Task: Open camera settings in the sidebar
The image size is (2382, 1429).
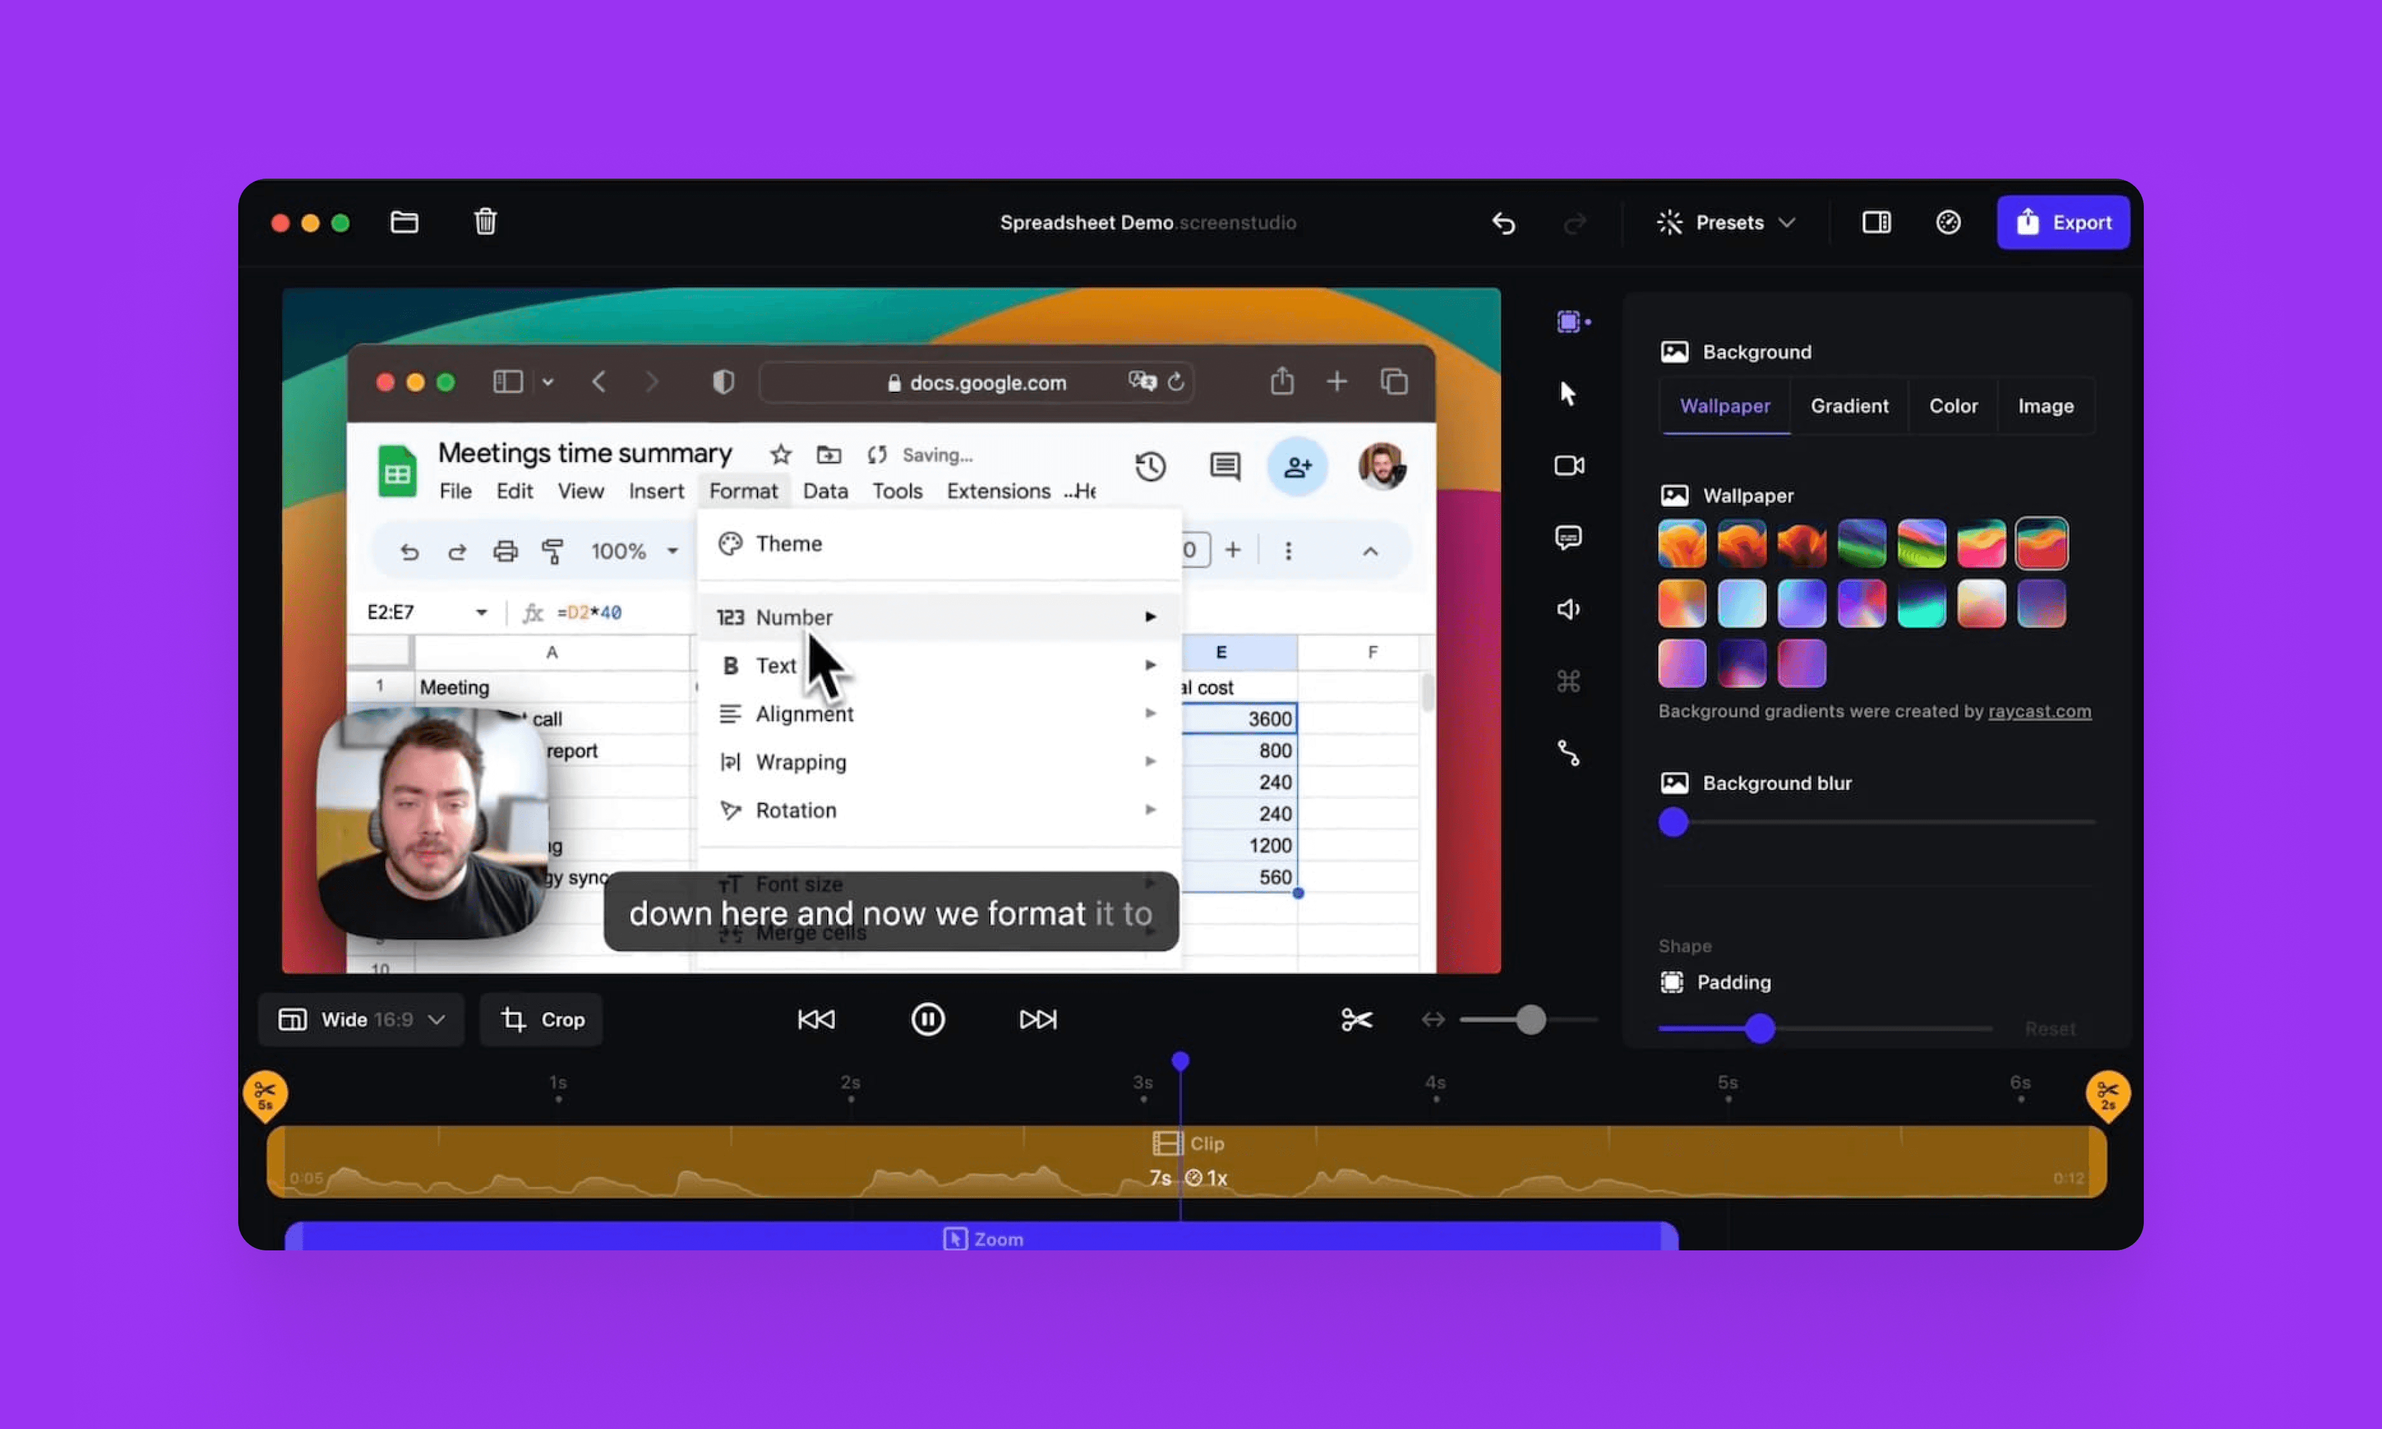Action: 1569,465
